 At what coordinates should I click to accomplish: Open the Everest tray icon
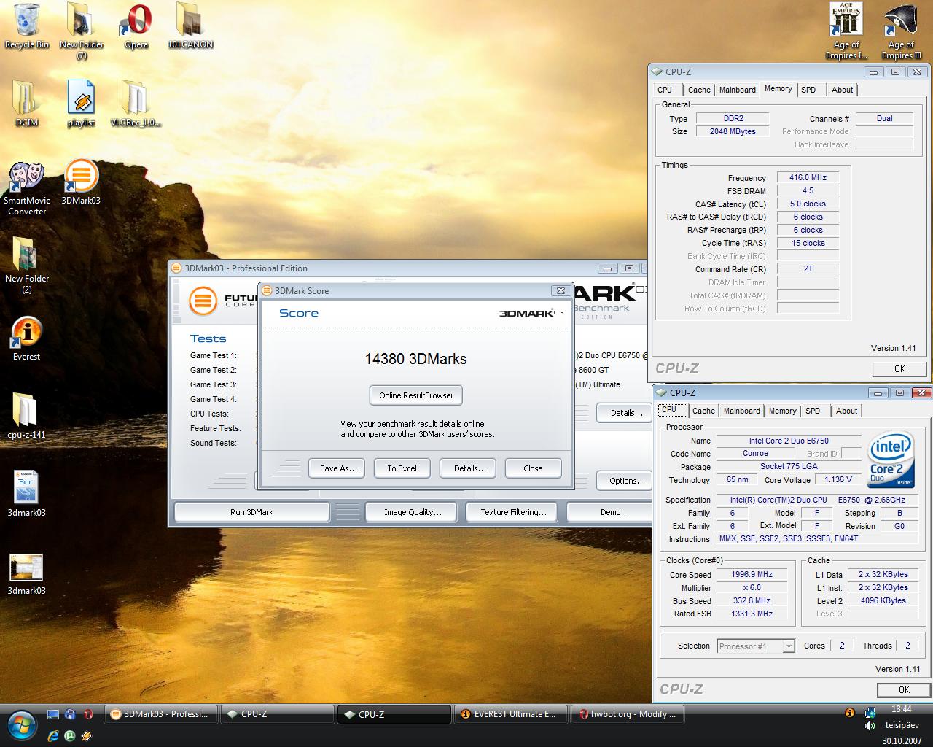[x=849, y=713]
